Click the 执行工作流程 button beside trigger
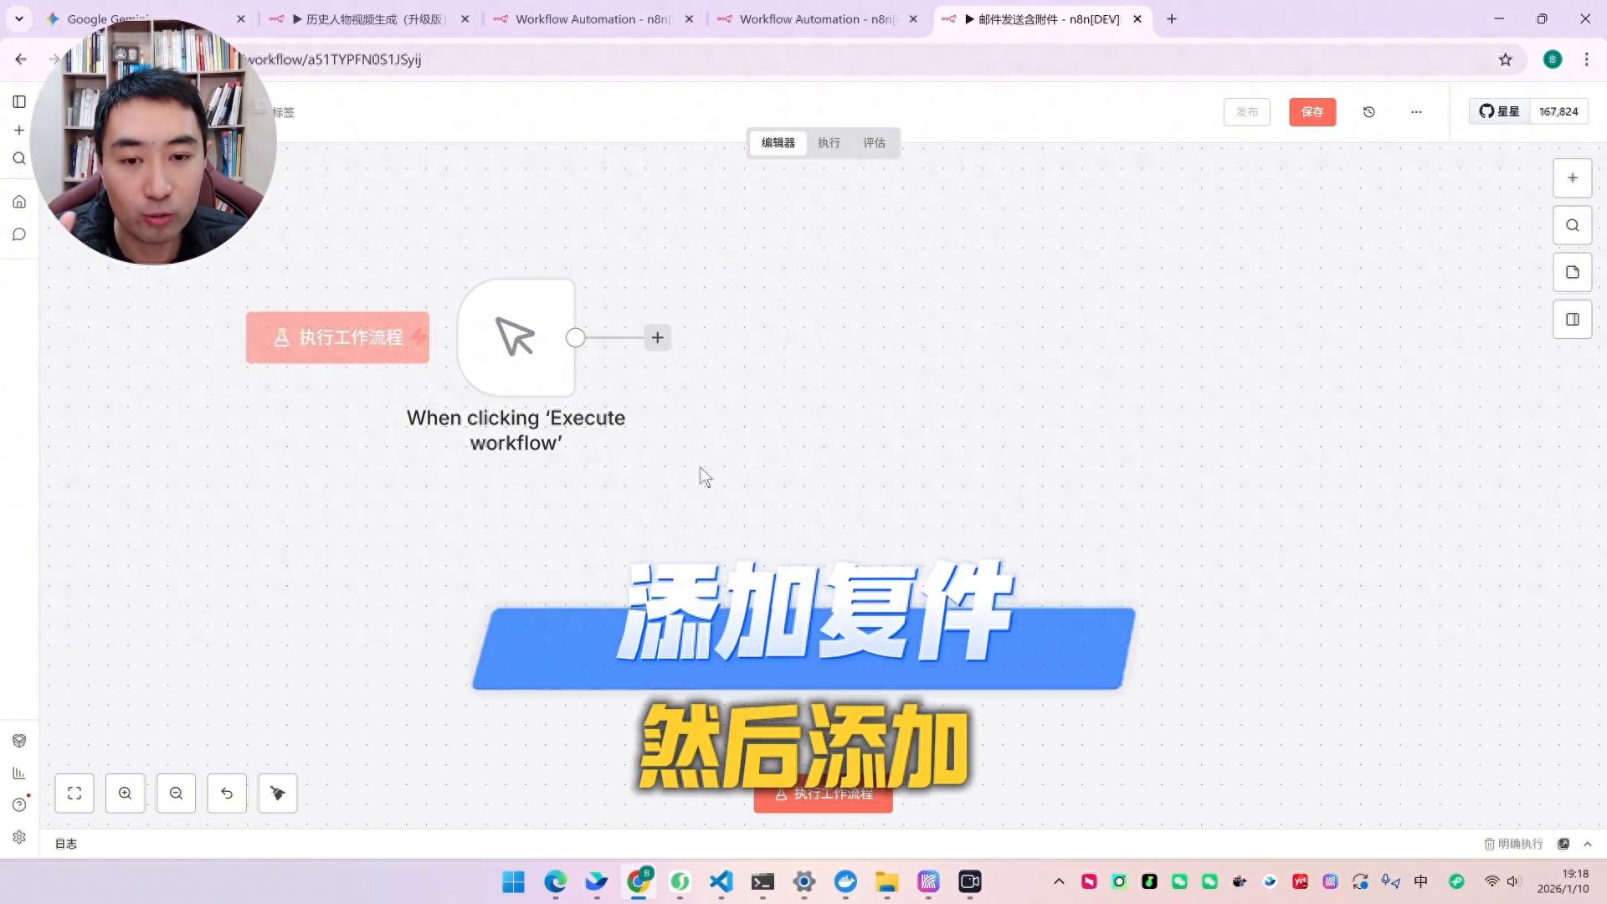Screen dimensions: 1607x904 point(338,337)
